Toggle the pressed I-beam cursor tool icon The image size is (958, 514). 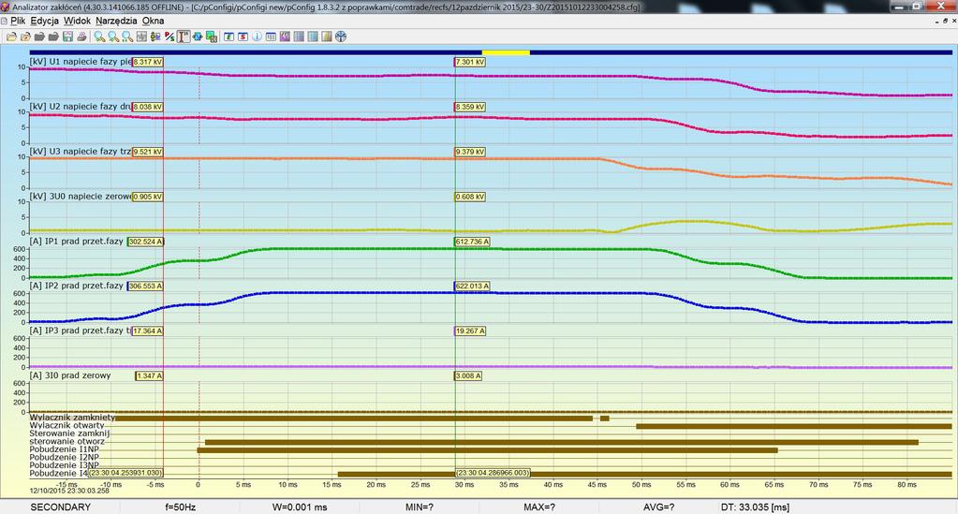pos(184,37)
